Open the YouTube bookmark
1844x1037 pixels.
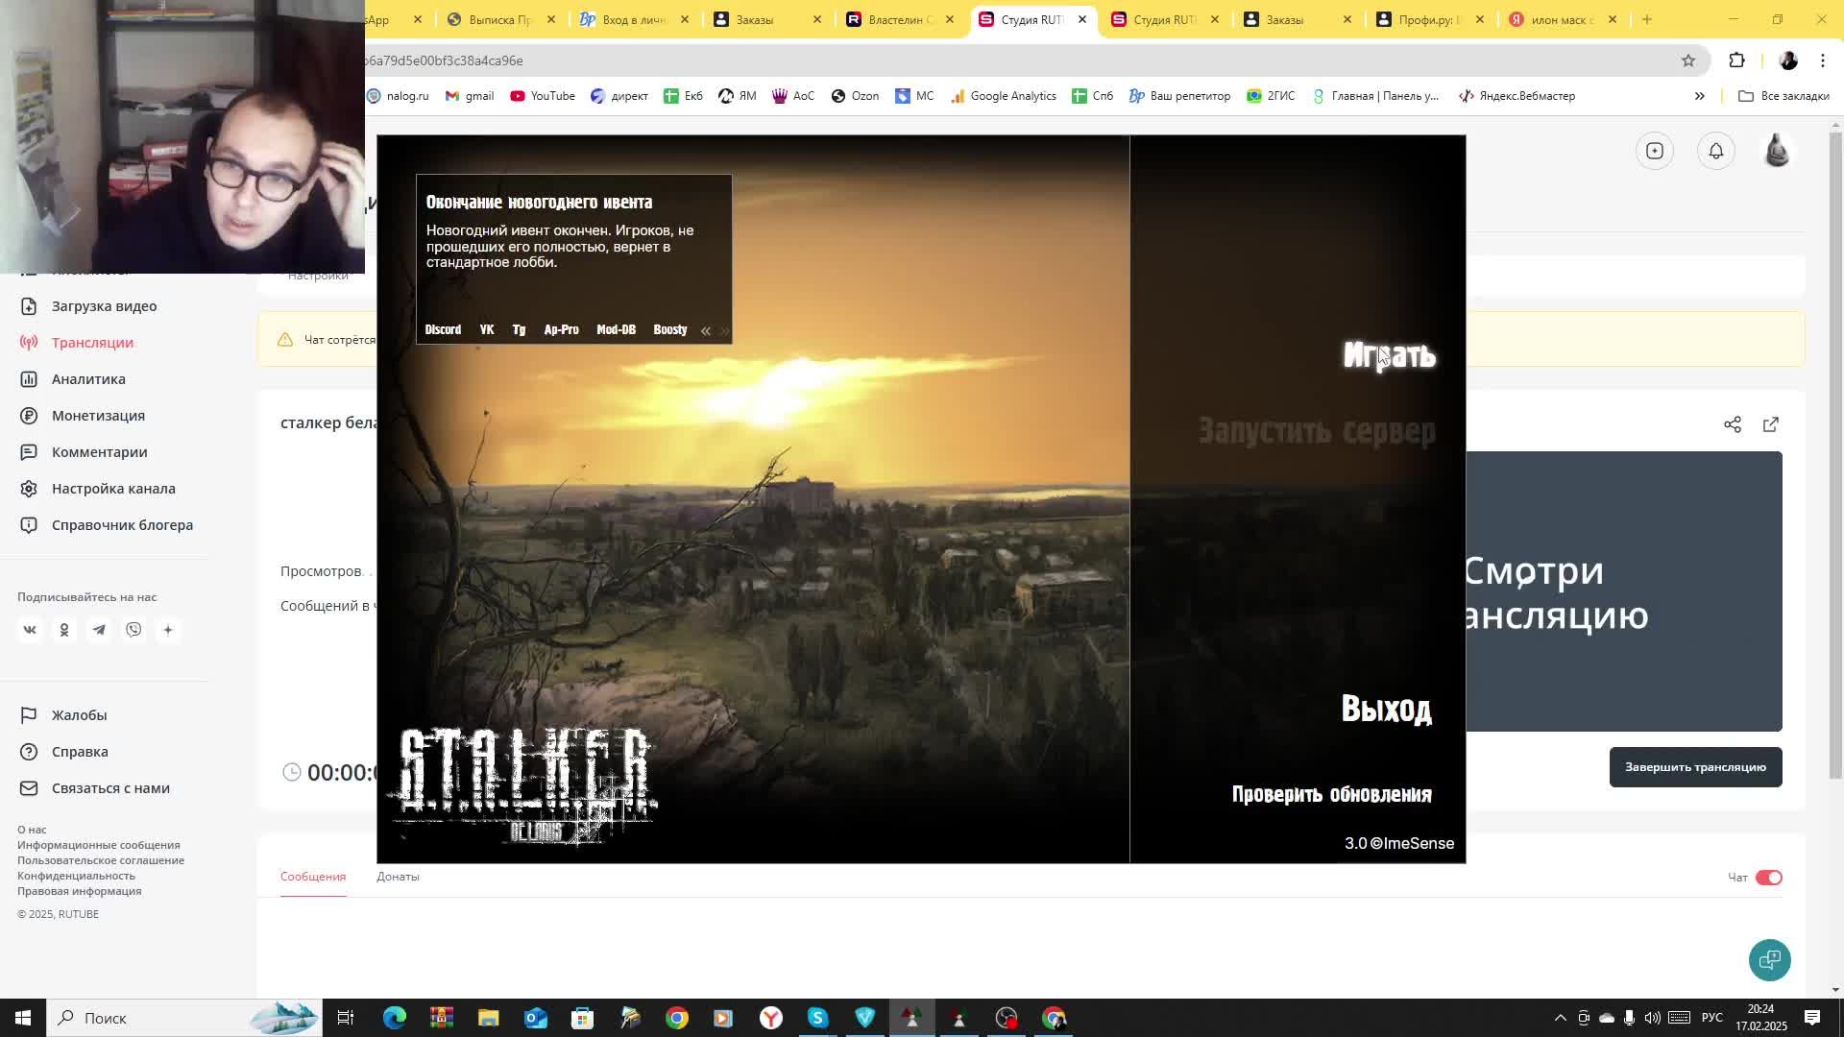(543, 96)
